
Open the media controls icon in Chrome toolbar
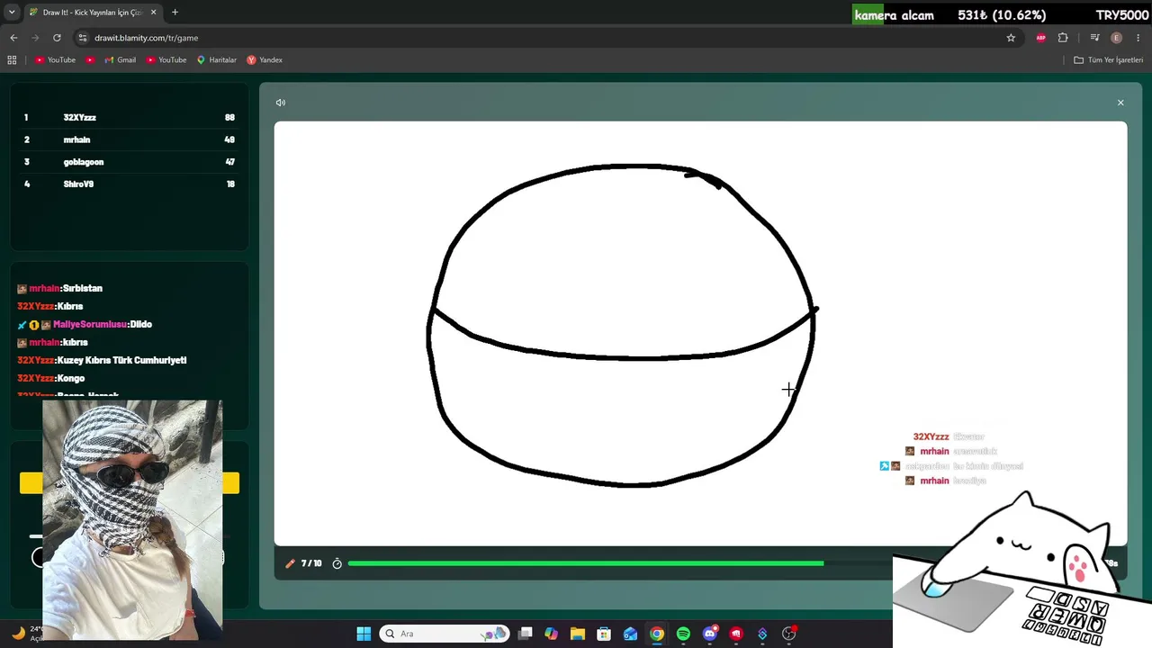point(1094,38)
